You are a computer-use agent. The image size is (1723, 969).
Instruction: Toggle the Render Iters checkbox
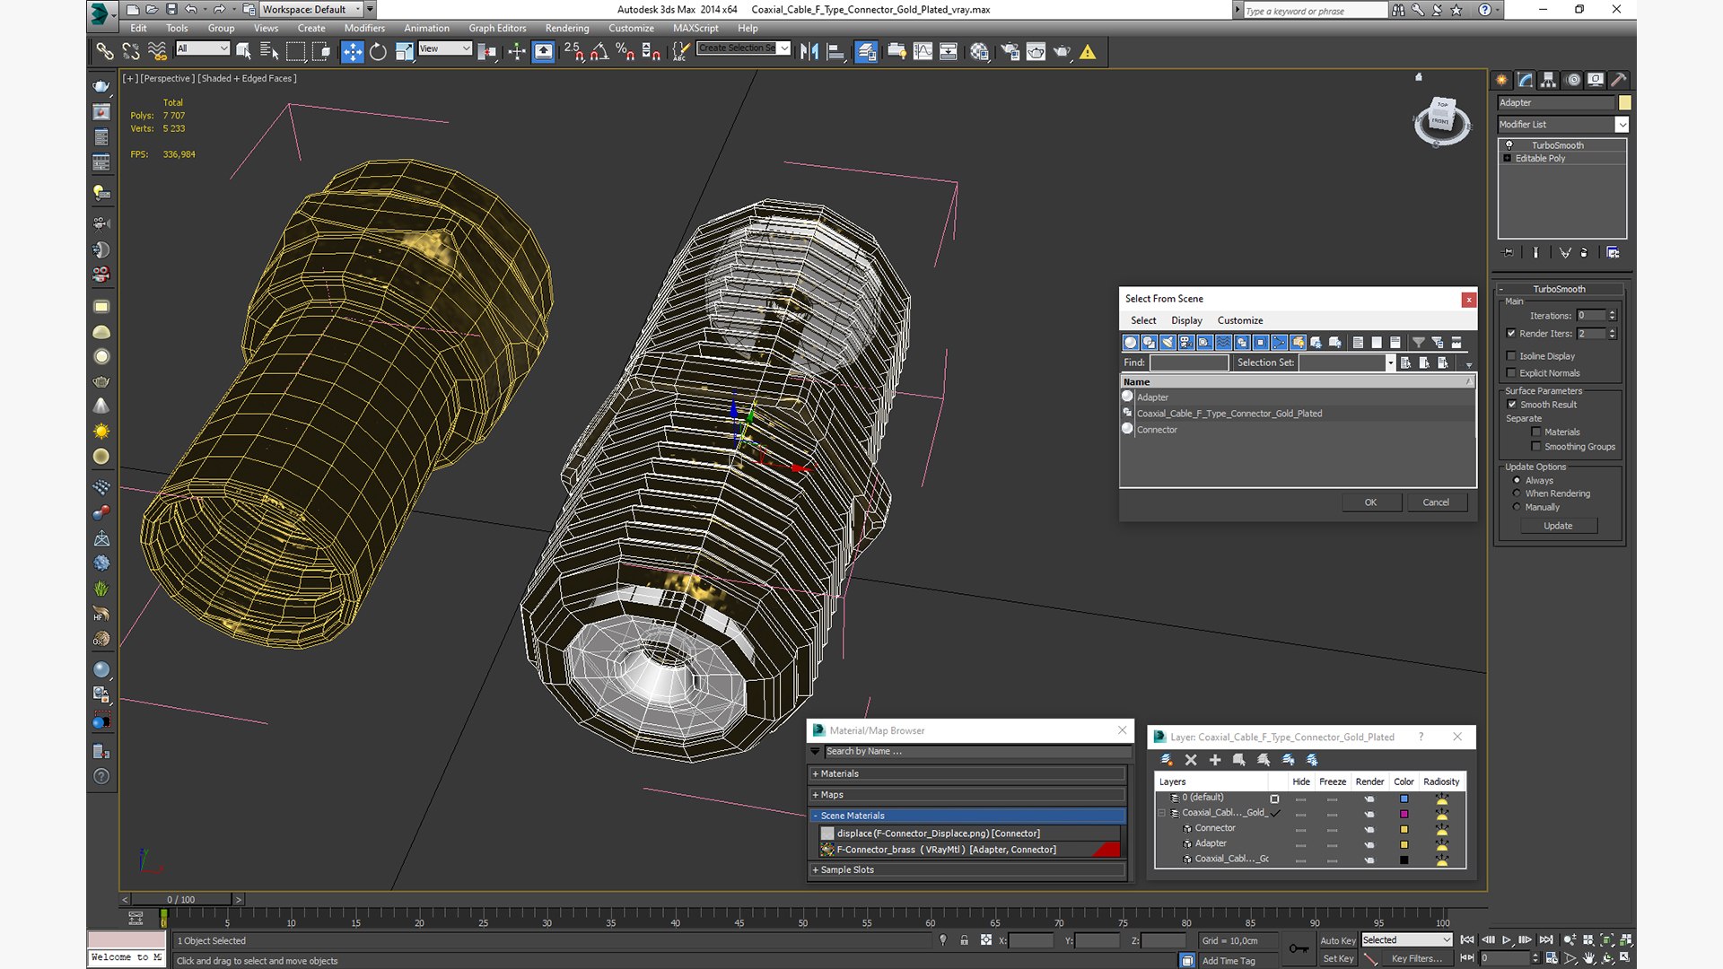[1511, 334]
